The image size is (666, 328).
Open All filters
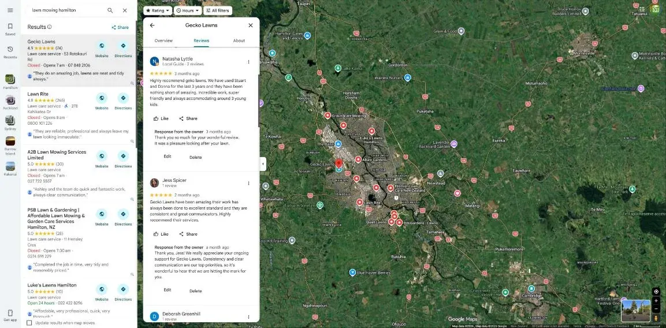[218, 10]
